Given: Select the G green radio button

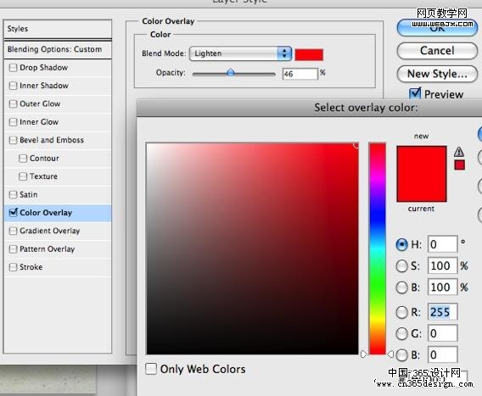Looking at the screenshot, I should [401, 333].
